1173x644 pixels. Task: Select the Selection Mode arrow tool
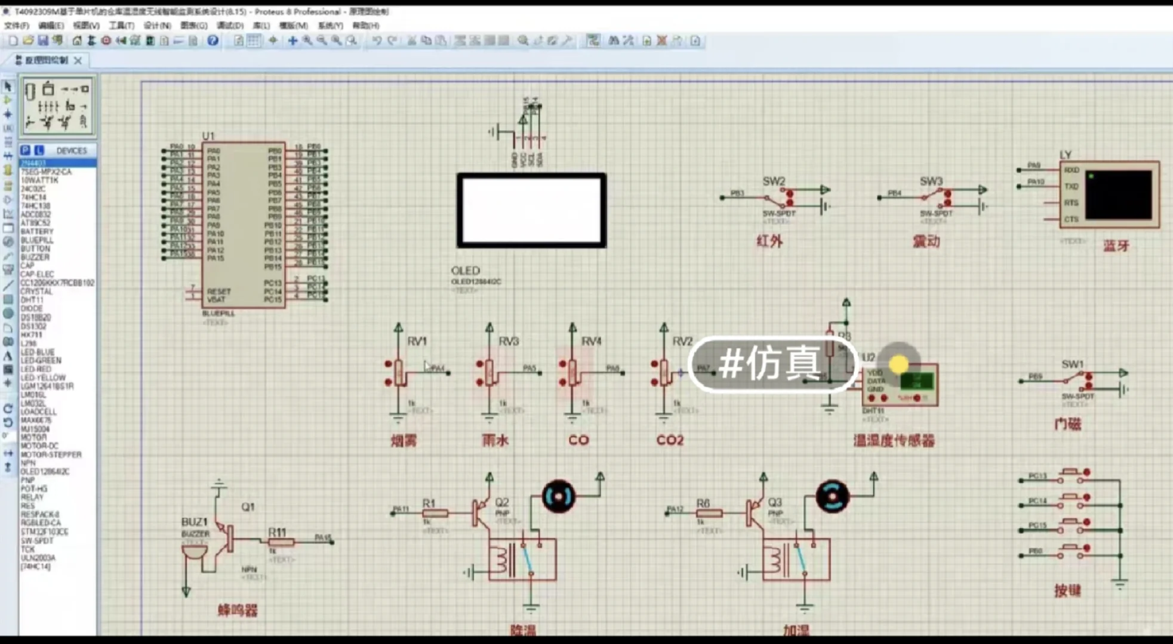(x=8, y=86)
